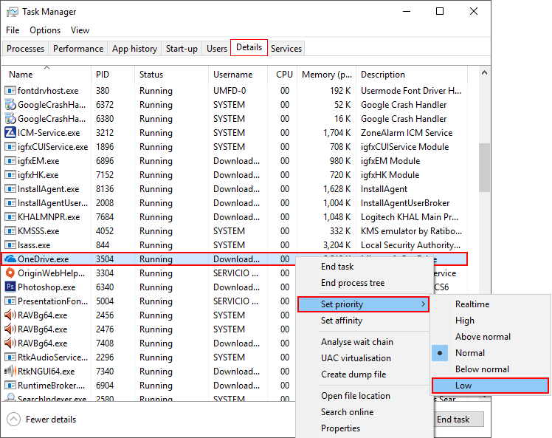Set priority to Realtime
552x438 pixels.
tap(490, 304)
